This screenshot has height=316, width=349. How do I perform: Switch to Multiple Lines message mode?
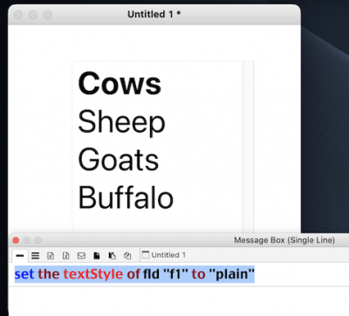(35, 256)
